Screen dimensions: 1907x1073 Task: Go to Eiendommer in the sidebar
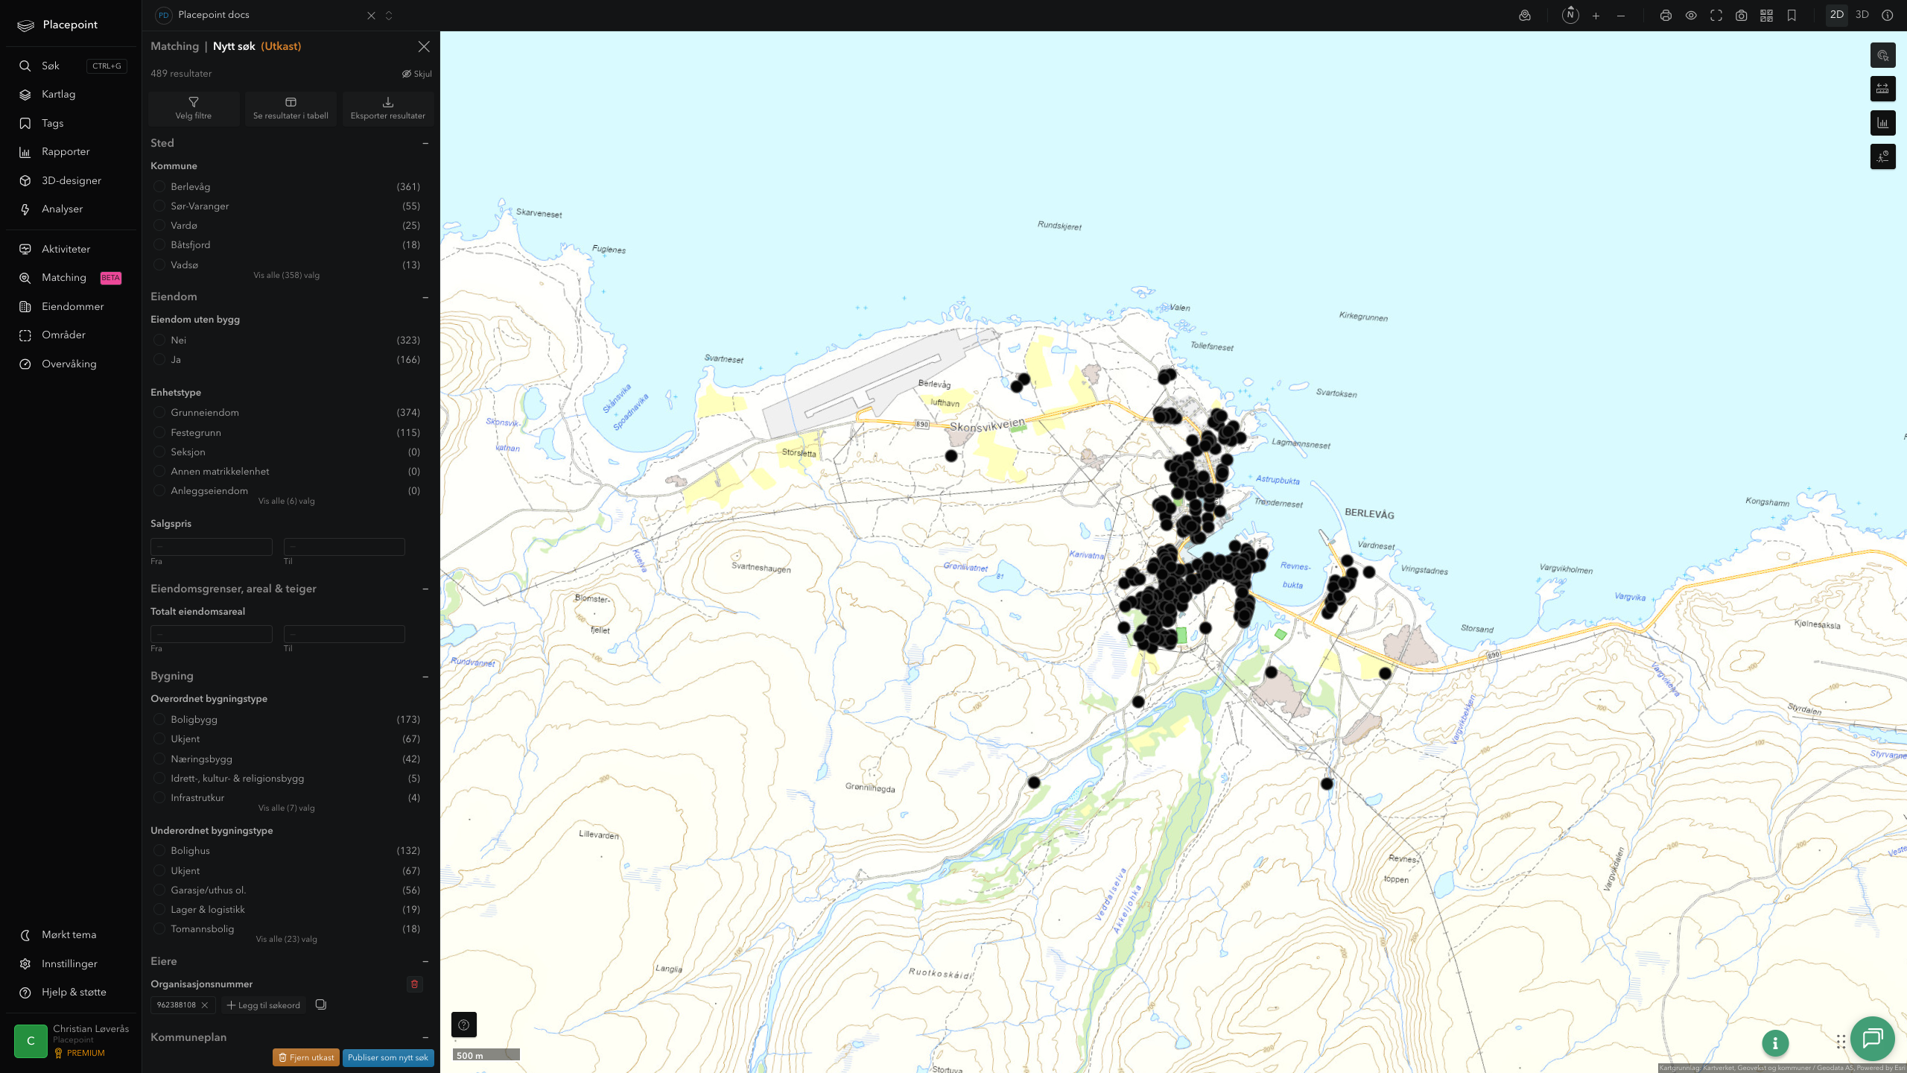pos(72,307)
